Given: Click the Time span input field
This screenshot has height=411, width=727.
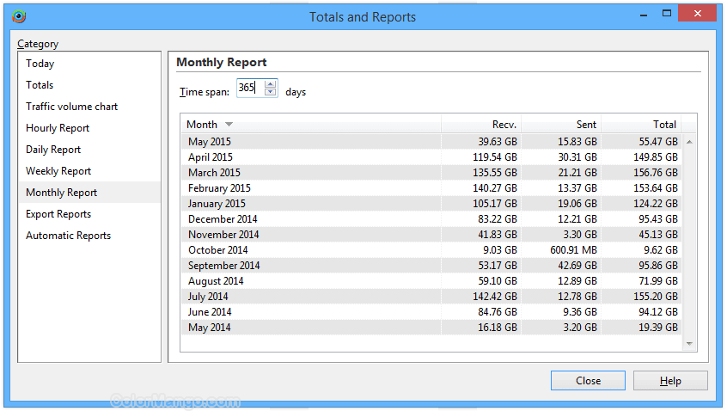Looking at the screenshot, I should [248, 89].
